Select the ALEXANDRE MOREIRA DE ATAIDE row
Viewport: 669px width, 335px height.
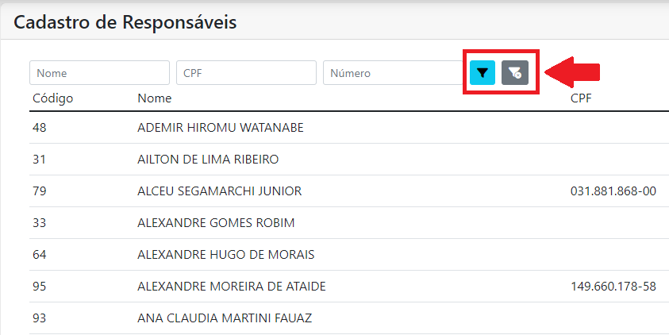point(349,287)
